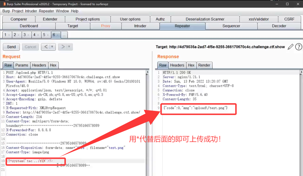The height and width of the screenshot is (176, 303).
Task: Switch to the CSRF tab
Action: click(289, 19)
